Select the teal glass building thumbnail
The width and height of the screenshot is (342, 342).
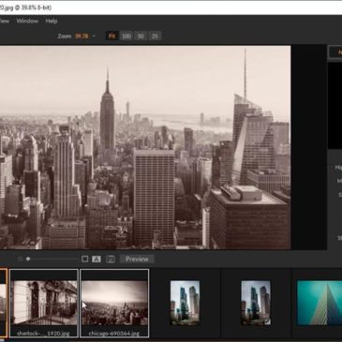tap(320, 303)
